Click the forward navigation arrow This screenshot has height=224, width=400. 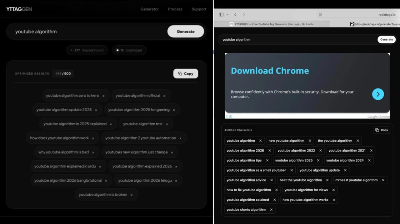tap(243, 14)
